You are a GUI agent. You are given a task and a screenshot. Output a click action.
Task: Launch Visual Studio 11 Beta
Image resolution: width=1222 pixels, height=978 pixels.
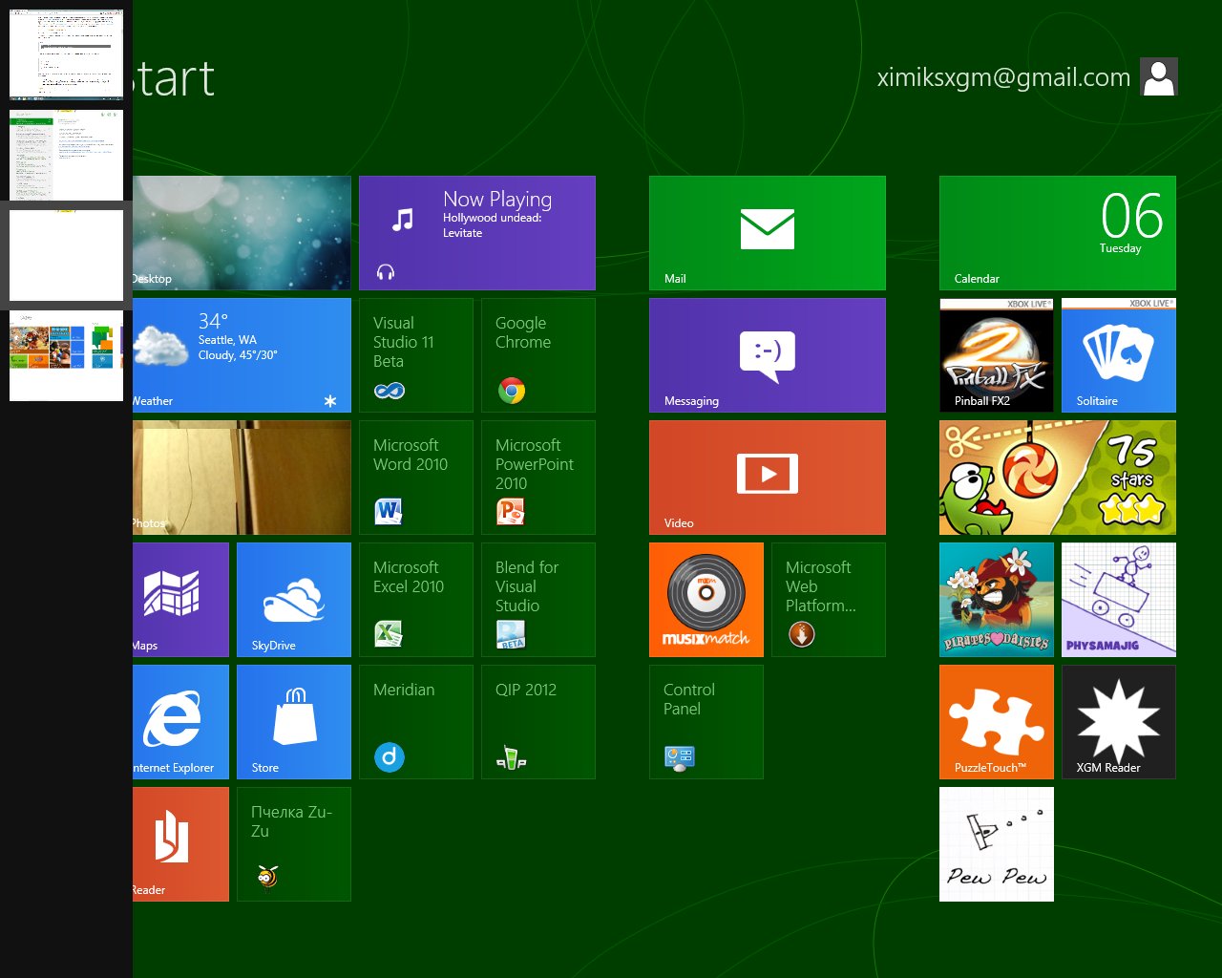[416, 355]
